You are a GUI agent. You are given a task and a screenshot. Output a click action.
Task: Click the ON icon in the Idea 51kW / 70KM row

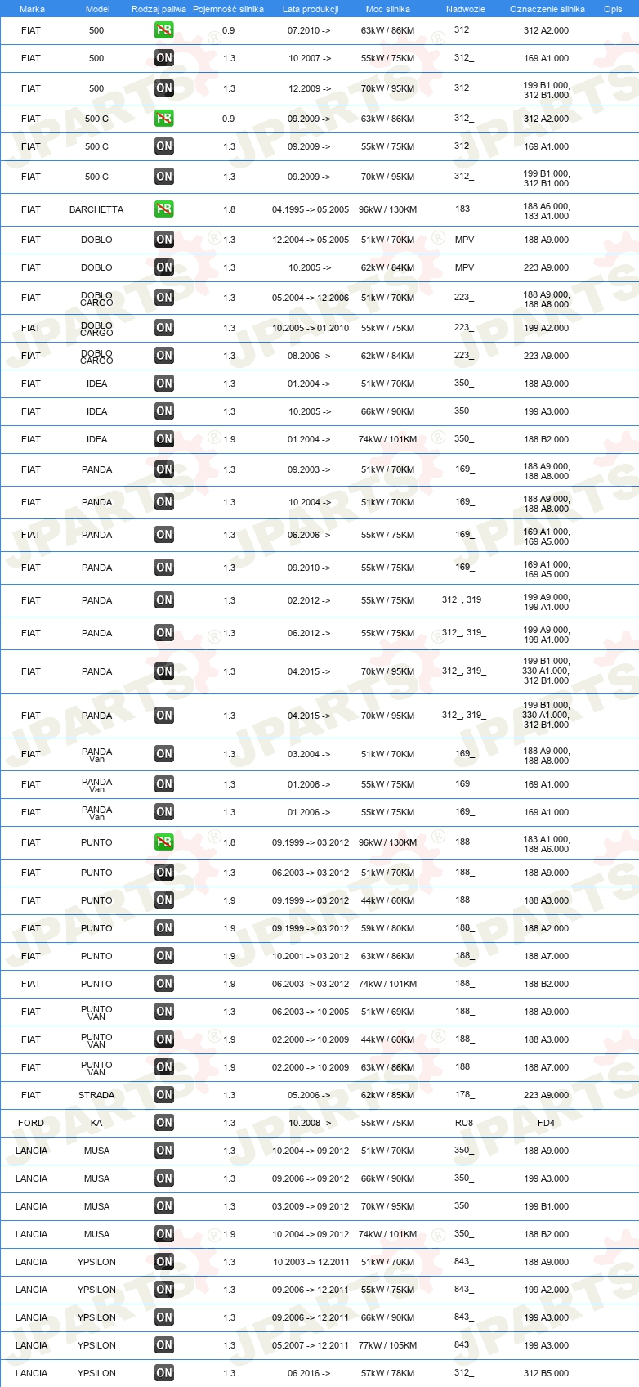164,384
